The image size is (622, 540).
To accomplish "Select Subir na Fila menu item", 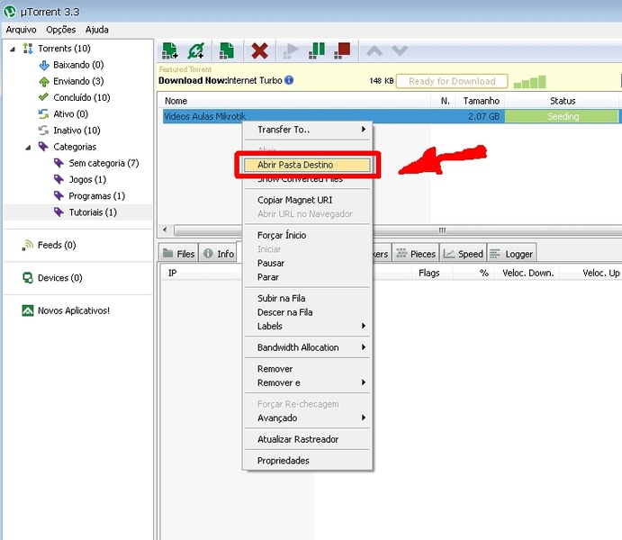I will pyautogui.click(x=307, y=298).
